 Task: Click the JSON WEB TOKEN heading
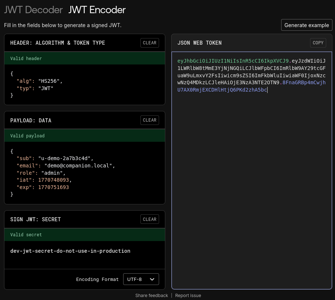(x=199, y=43)
